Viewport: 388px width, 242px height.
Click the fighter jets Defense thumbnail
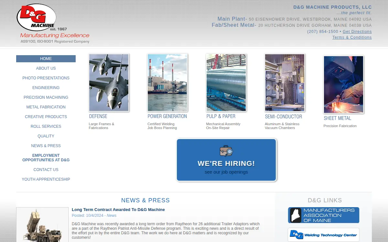(109, 83)
